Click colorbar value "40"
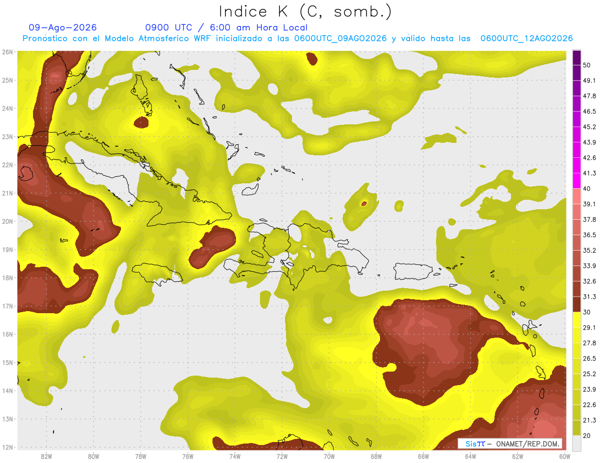Screen dimensions: 600x463 tap(587, 188)
